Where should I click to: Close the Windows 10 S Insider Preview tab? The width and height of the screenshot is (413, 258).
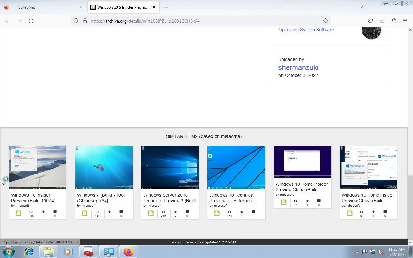point(154,7)
